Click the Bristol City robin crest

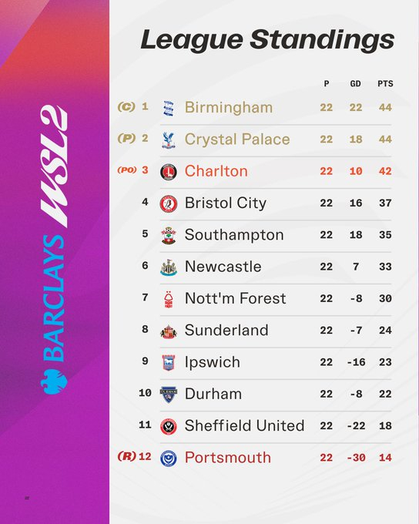click(169, 203)
